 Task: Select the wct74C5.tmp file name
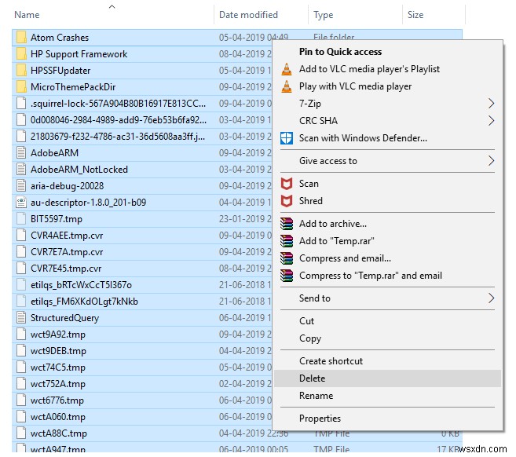pyautogui.click(x=58, y=367)
